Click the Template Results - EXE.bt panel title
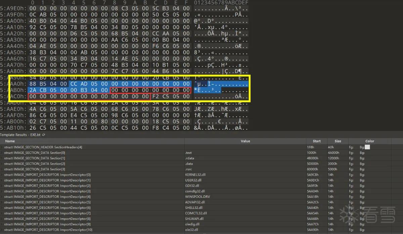The image size is (403, 234). point(20,135)
